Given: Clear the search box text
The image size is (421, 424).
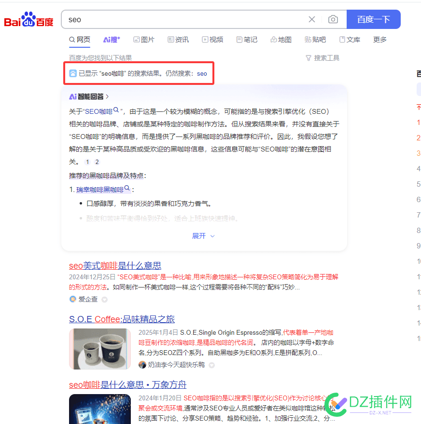Looking at the screenshot, I should coord(312,19).
